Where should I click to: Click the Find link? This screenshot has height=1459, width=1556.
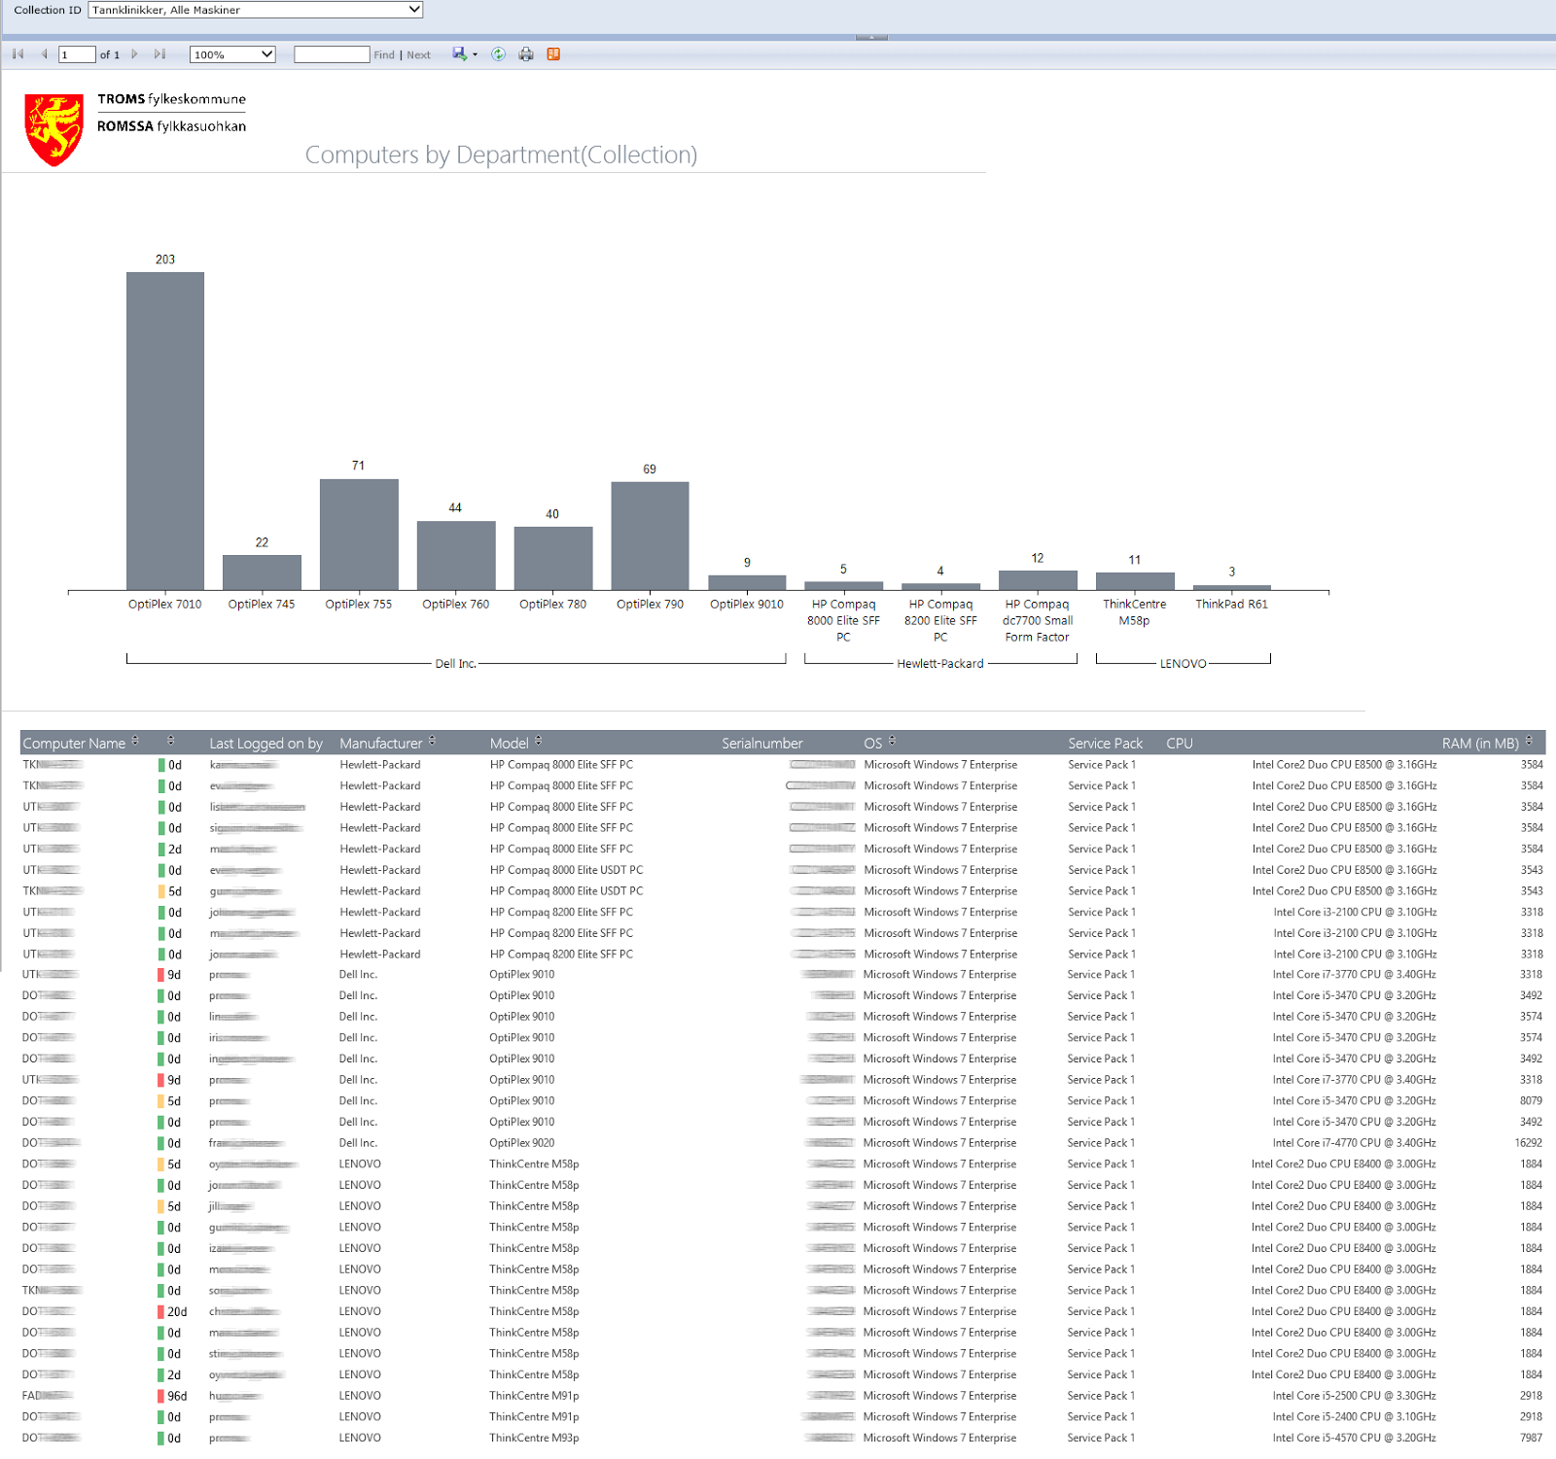[x=383, y=54]
